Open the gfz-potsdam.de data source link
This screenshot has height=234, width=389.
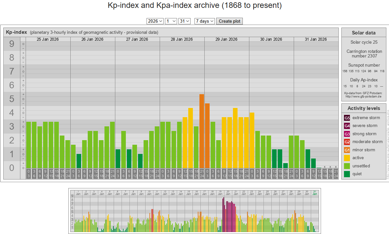363,96
